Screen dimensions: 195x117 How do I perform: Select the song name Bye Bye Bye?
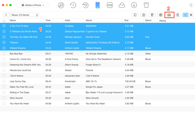16,54
